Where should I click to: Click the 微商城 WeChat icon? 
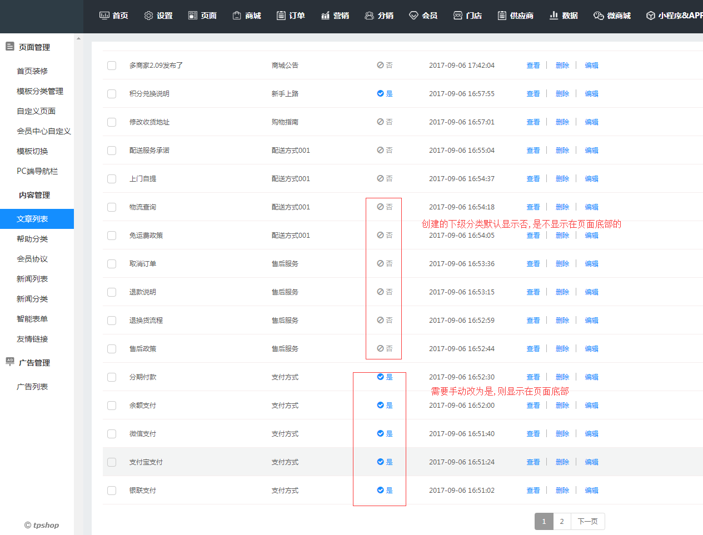pos(599,16)
